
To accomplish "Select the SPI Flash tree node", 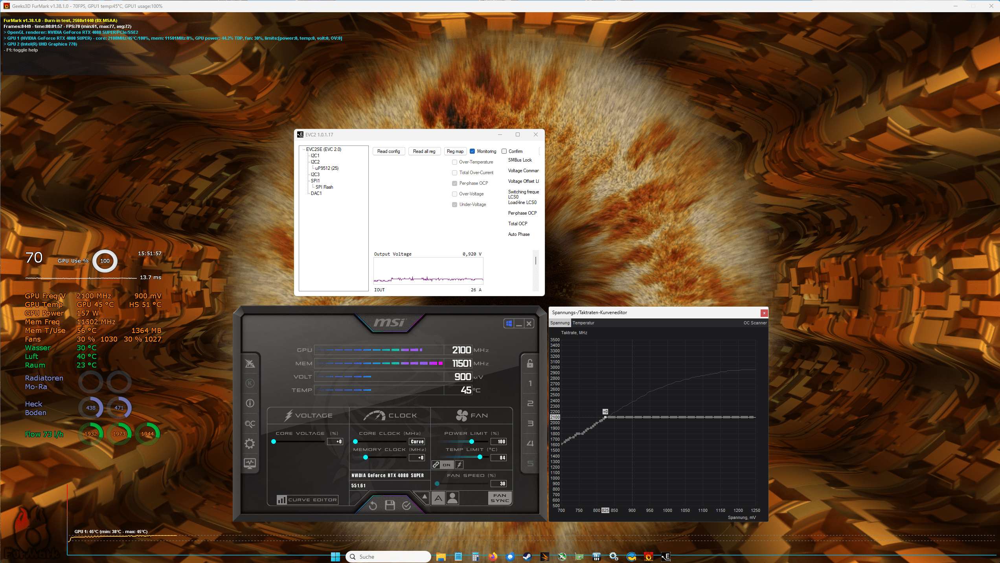I will (x=324, y=187).
